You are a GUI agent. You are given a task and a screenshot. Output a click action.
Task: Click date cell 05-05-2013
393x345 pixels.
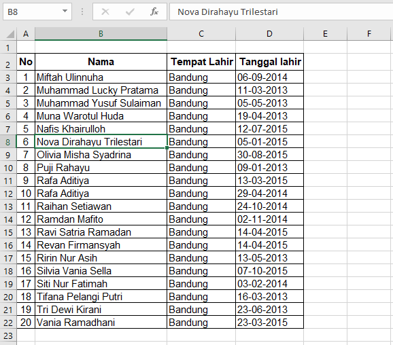point(270,103)
